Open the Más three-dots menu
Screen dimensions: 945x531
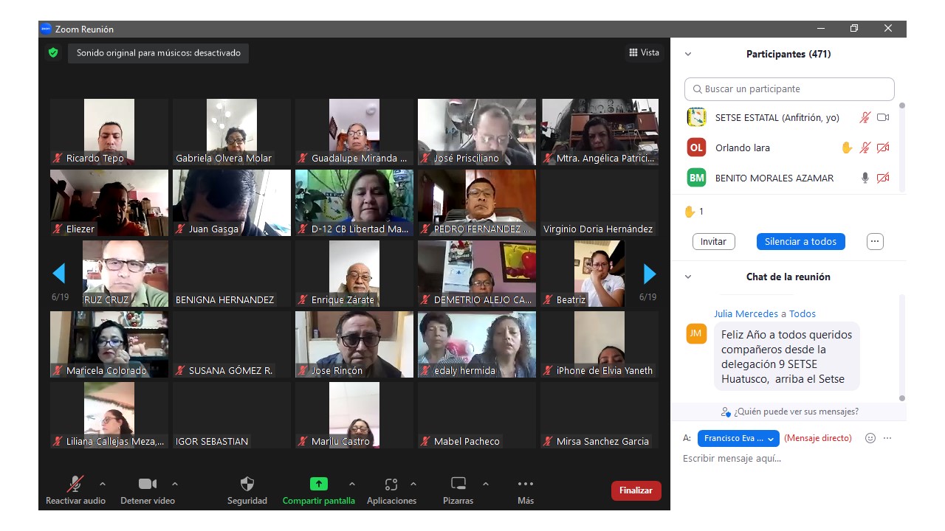(x=526, y=485)
